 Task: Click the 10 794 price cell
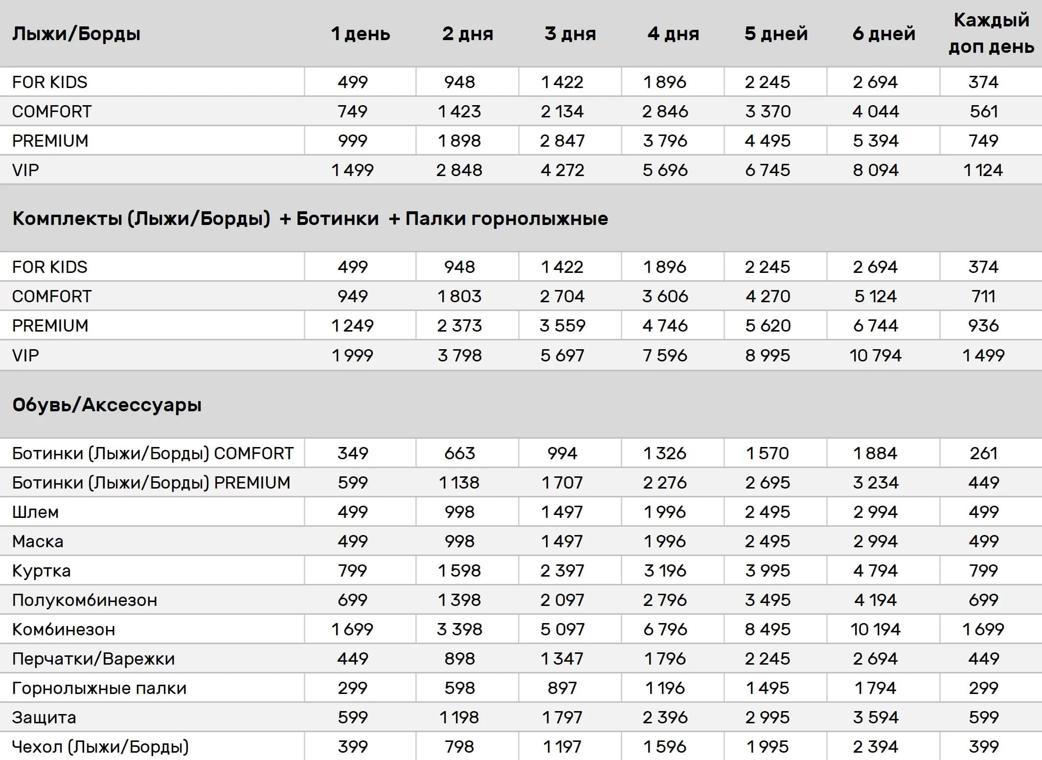click(x=875, y=356)
